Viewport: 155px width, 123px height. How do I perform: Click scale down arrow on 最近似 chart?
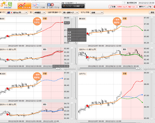click(72, 43)
